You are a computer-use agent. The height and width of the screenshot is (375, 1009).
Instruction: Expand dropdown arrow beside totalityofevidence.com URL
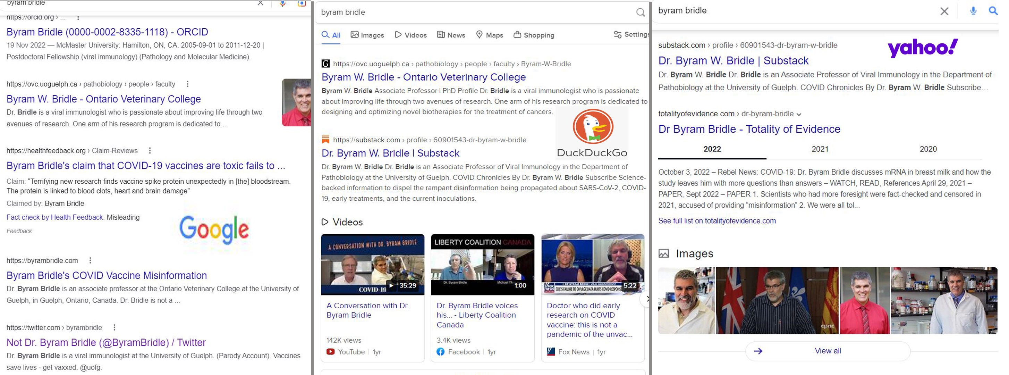799,115
